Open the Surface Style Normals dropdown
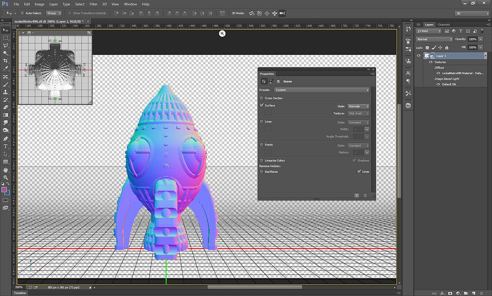Viewport: 492px width, 296px height. pyautogui.click(x=358, y=106)
